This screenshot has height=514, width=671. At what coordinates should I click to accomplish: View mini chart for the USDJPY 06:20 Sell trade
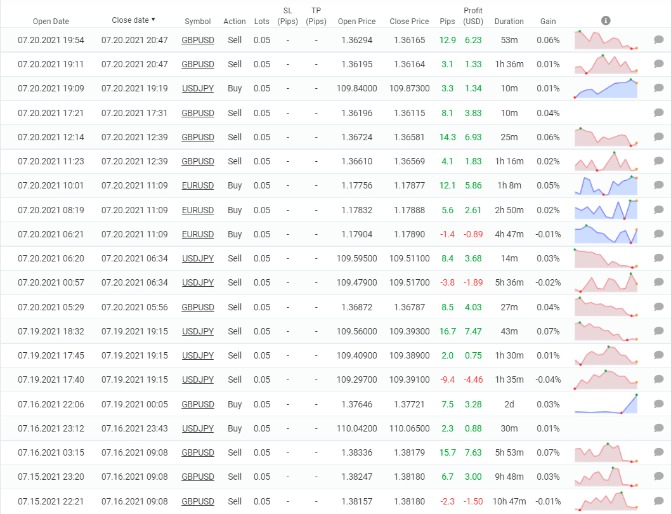pyautogui.click(x=606, y=258)
